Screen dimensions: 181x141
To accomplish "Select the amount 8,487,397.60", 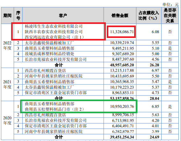I will pos(123,59).
